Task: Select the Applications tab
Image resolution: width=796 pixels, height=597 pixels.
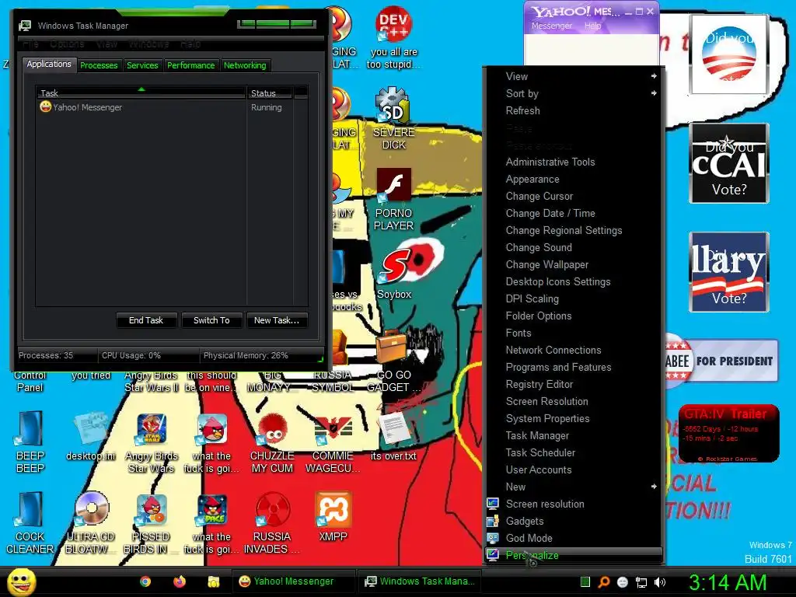Action: pos(49,64)
